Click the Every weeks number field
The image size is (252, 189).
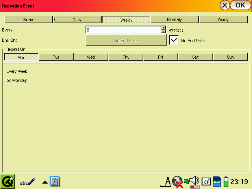(123, 30)
